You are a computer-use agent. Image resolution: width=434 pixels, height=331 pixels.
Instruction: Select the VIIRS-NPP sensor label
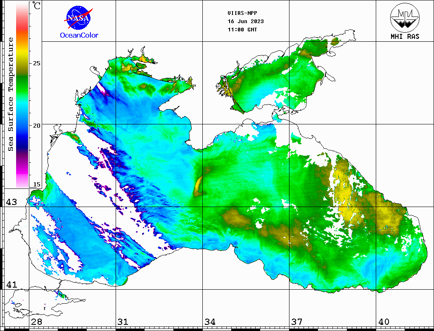click(242, 13)
